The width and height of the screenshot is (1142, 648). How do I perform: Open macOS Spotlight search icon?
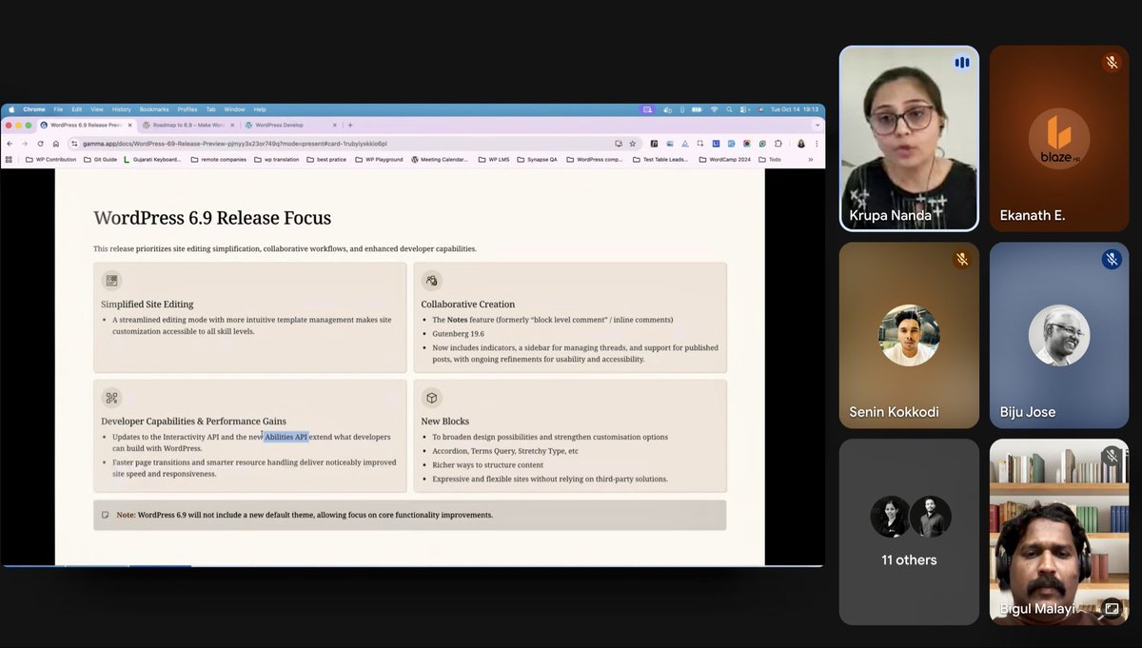[729, 109]
